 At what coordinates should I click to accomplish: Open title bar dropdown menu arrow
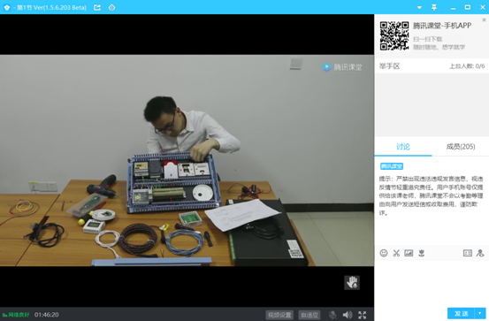pos(419,7)
